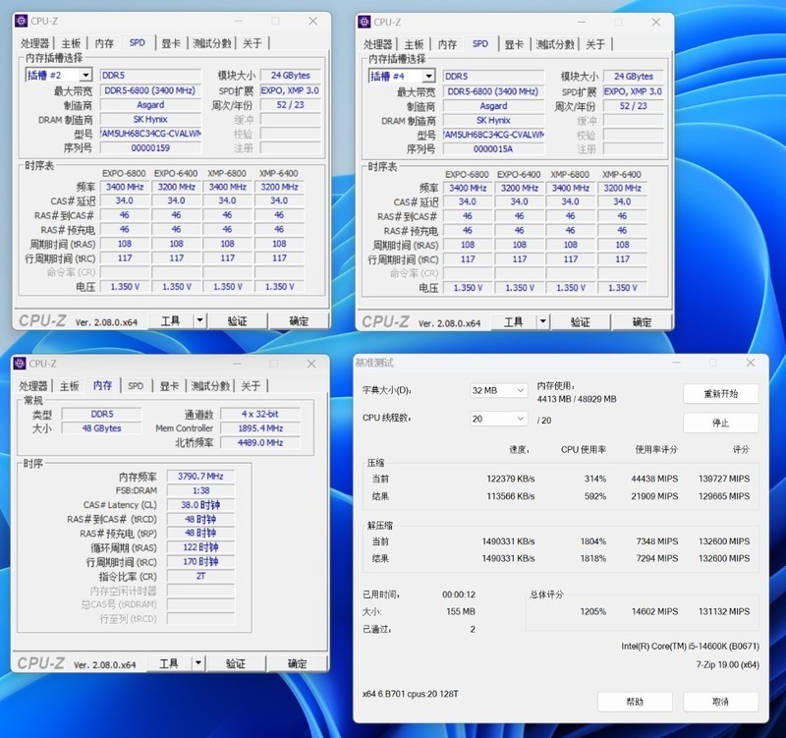
Task: Expand the 工具 tools dropdown arrow
Action: tap(201, 320)
